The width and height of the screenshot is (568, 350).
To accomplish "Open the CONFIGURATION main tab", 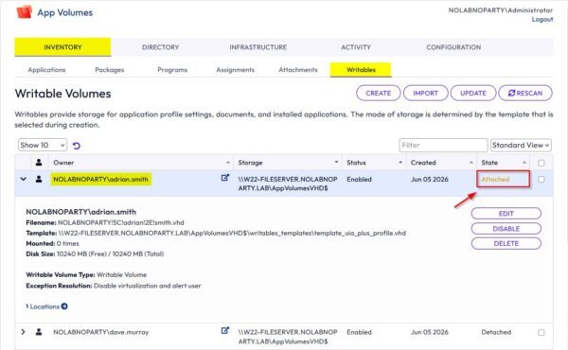I will tap(453, 47).
